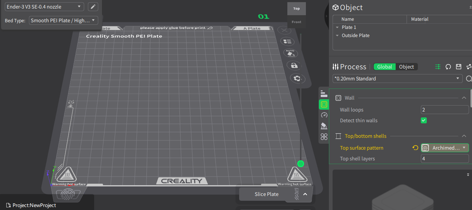472x210 pixels.
Task: Collapse the Wall section chevron
Action: pos(464,98)
